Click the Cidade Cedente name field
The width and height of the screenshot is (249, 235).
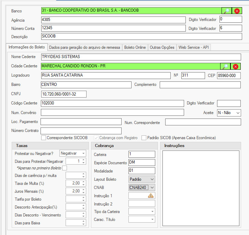pos(131,66)
